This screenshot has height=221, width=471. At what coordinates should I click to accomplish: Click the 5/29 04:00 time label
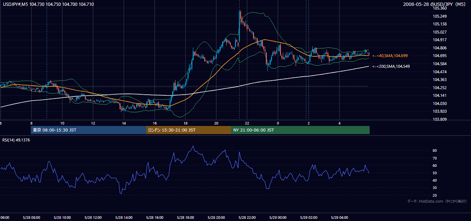pyautogui.click(x=339, y=217)
